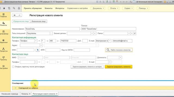Open the Адрес type dropdown
This screenshot has height=97, width=174.
pos(41,45)
